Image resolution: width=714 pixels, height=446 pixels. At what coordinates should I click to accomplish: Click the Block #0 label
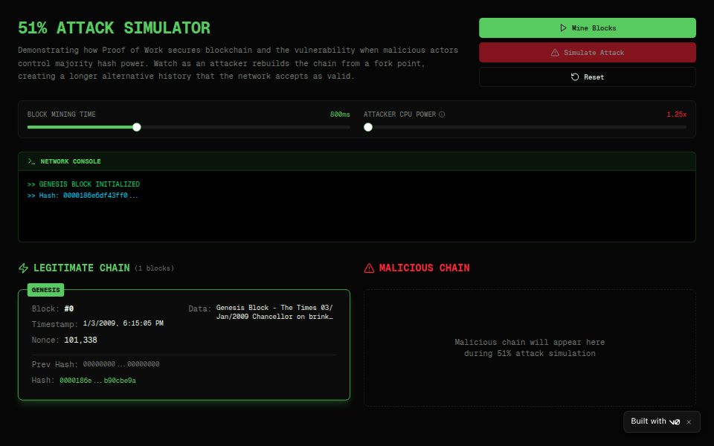[53, 308]
